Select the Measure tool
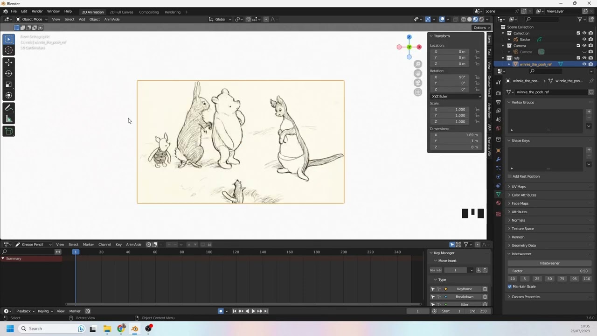The height and width of the screenshot is (336, 597). point(8,119)
